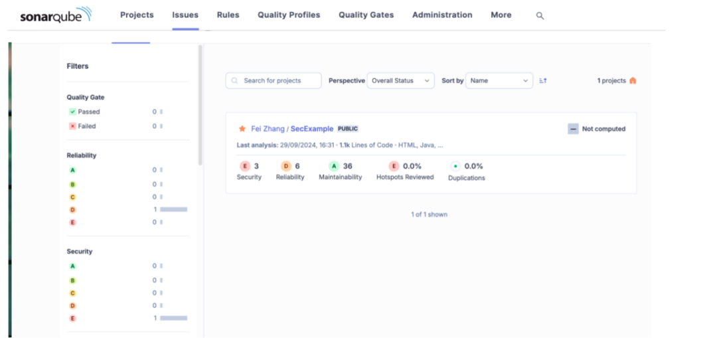Go to the Rules tab
Screen dimensions: 717x338
[228, 15]
